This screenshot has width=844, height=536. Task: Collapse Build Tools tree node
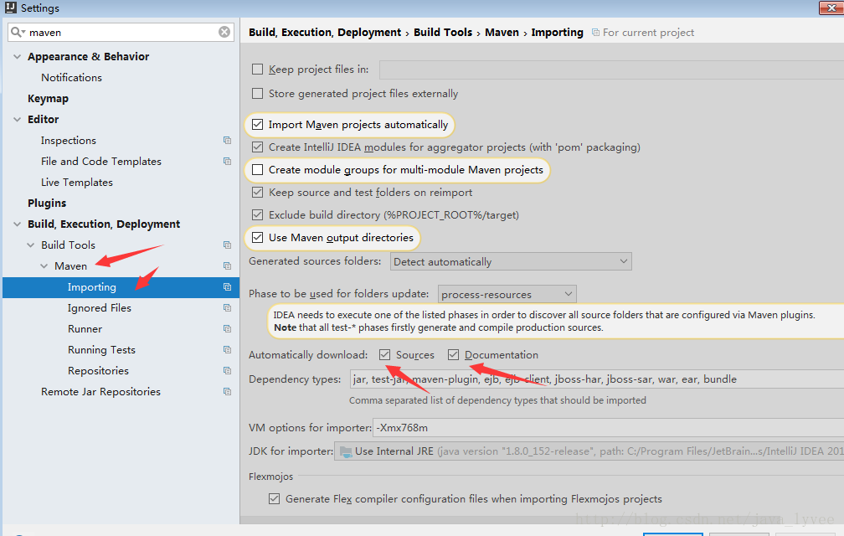click(x=31, y=245)
